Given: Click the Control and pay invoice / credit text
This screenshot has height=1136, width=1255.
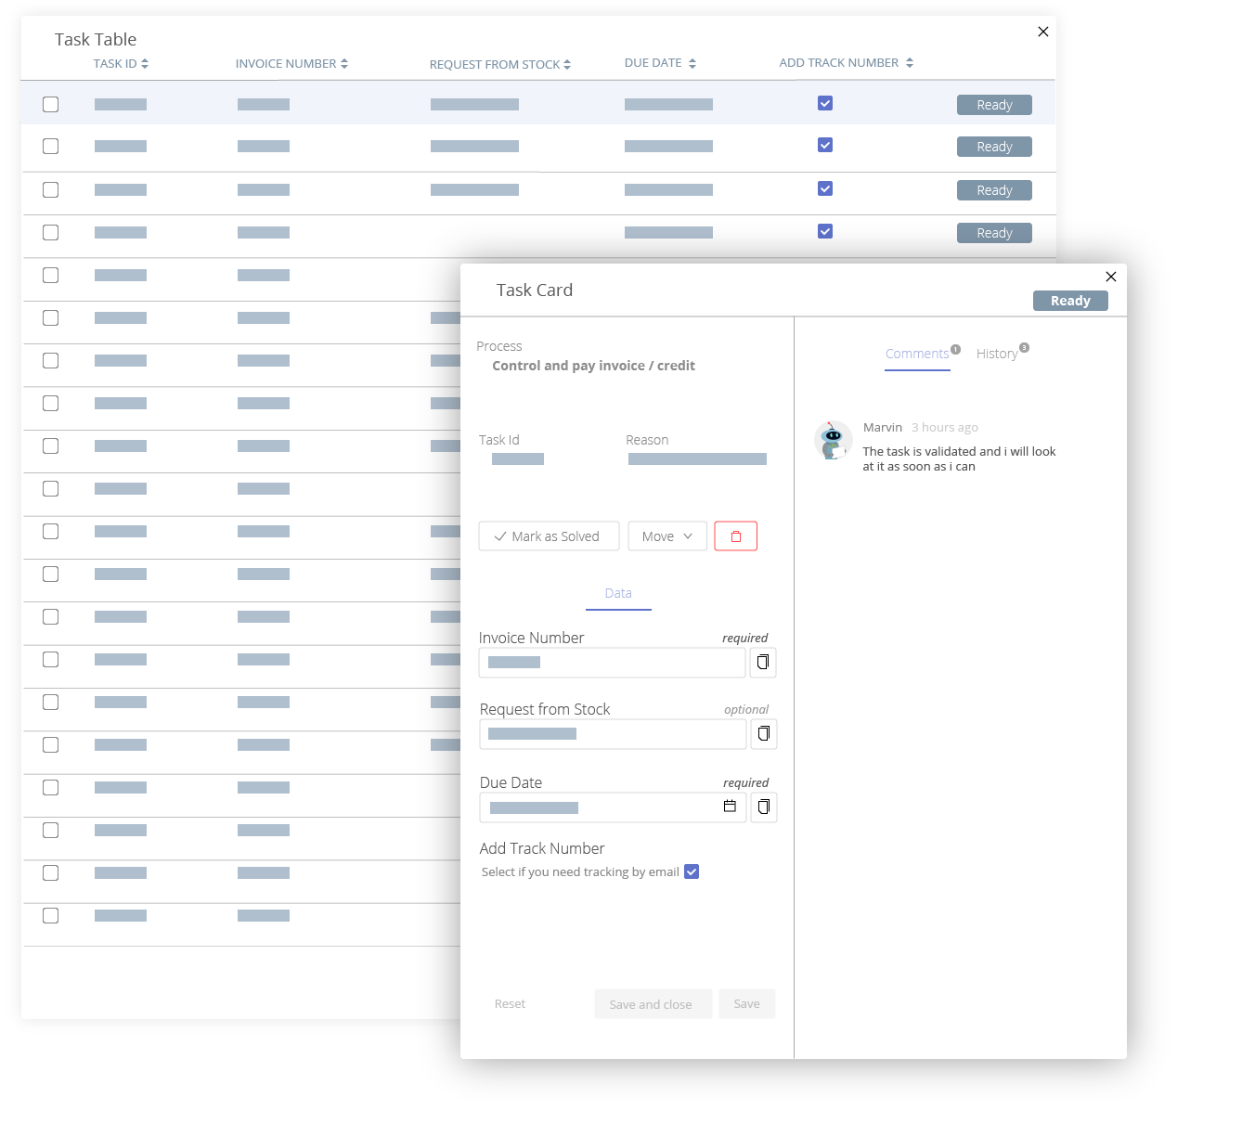Looking at the screenshot, I should pos(593,366).
